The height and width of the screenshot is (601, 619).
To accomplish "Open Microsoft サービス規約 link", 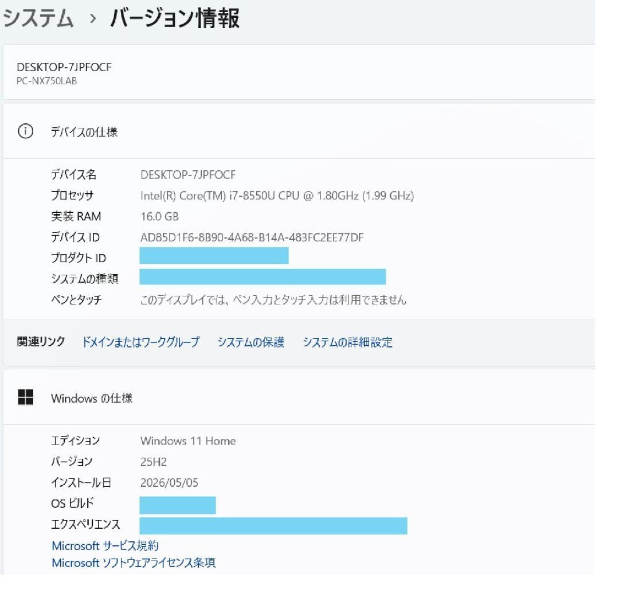I will coord(105,546).
